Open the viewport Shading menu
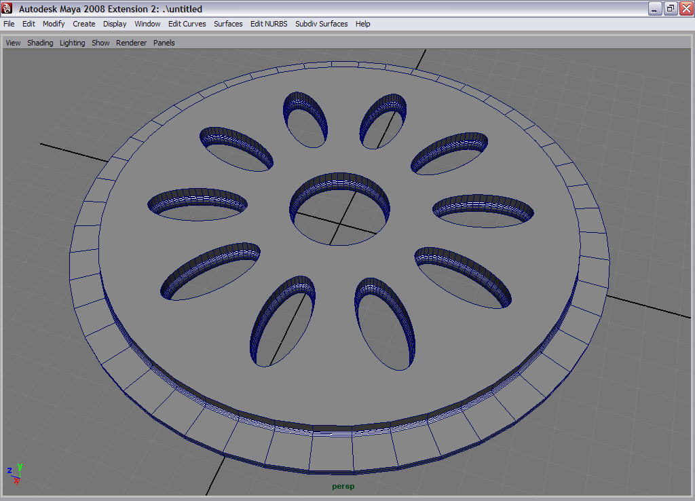 40,43
